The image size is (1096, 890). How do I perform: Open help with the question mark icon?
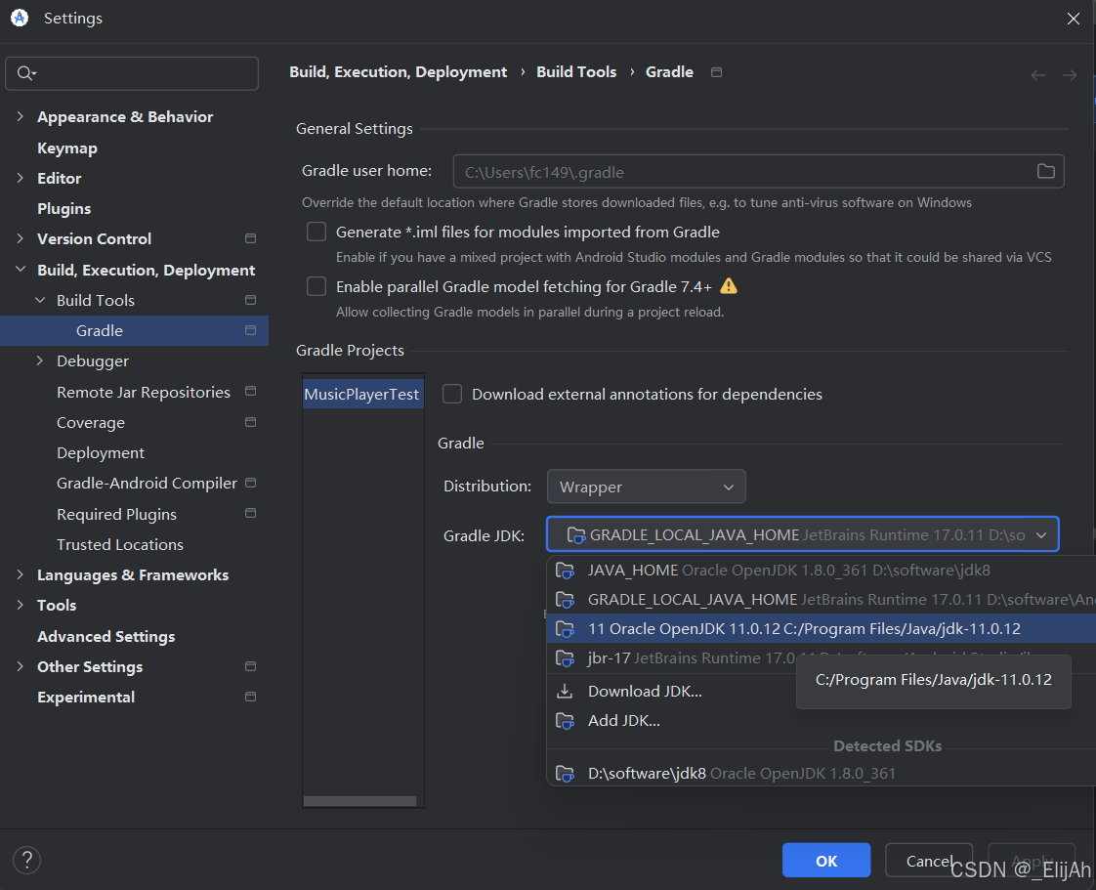tap(26, 860)
